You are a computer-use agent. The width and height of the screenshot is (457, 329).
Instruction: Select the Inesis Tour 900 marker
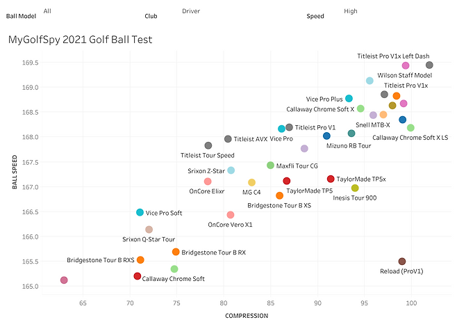tap(355, 188)
